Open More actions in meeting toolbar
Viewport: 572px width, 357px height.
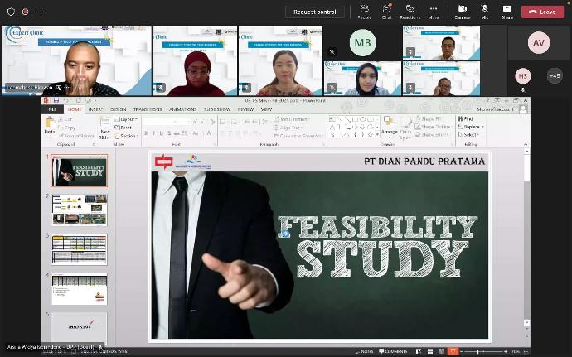(x=434, y=12)
